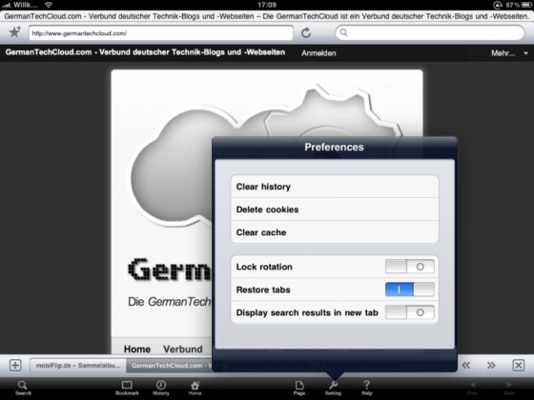Show next tabs with double-right chevron
Screen dimensions: 534x400
point(491,366)
